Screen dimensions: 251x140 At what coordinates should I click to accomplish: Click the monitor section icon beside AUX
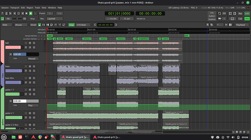220,13
